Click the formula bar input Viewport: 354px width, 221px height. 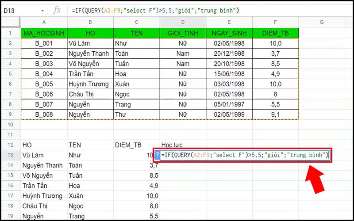click(x=210, y=11)
